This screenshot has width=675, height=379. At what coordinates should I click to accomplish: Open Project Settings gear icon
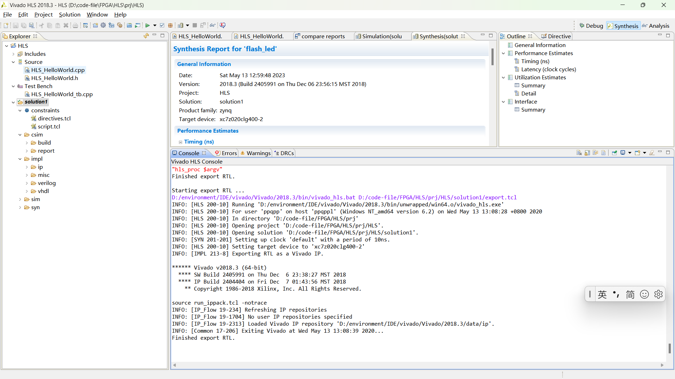pos(103,25)
